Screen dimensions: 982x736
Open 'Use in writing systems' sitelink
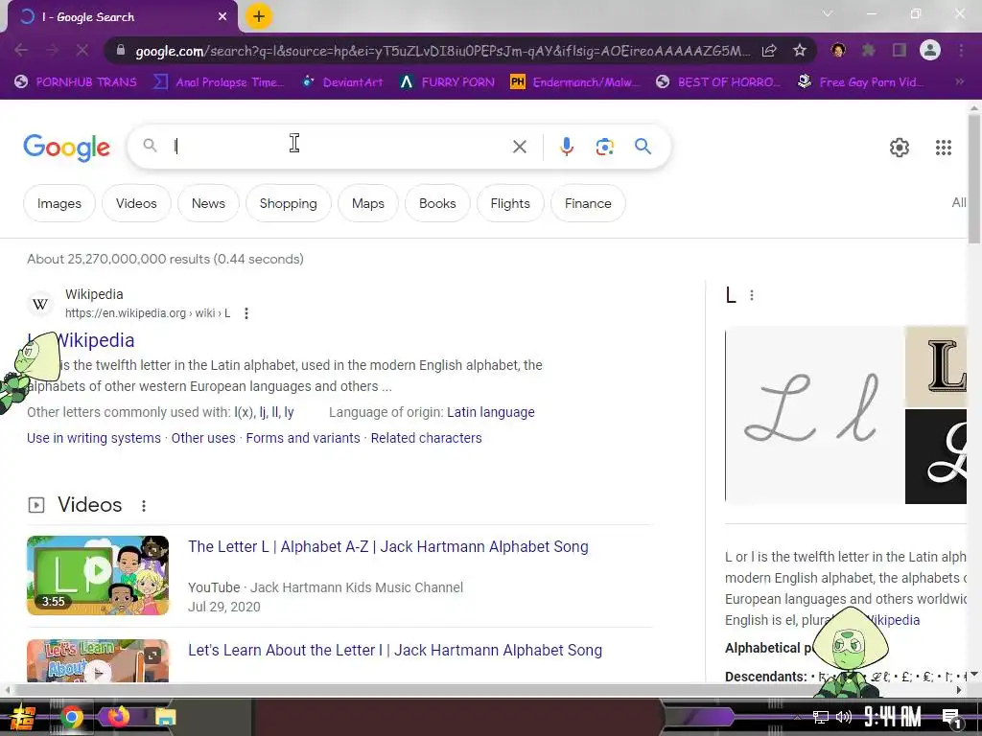pos(94,438)
